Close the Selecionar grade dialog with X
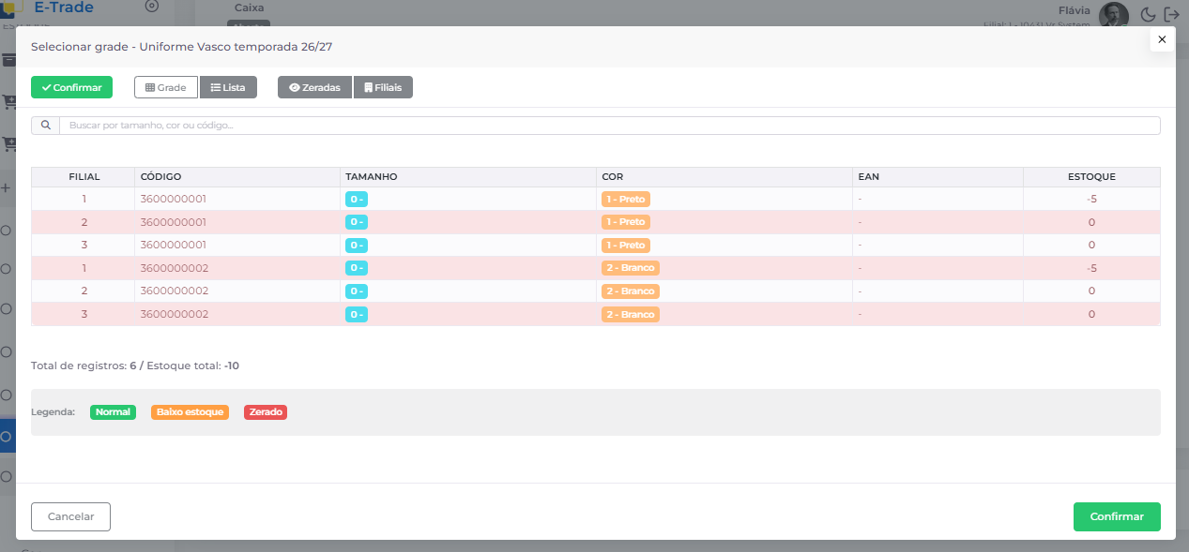1189x552 pixels. (1162, 39)
